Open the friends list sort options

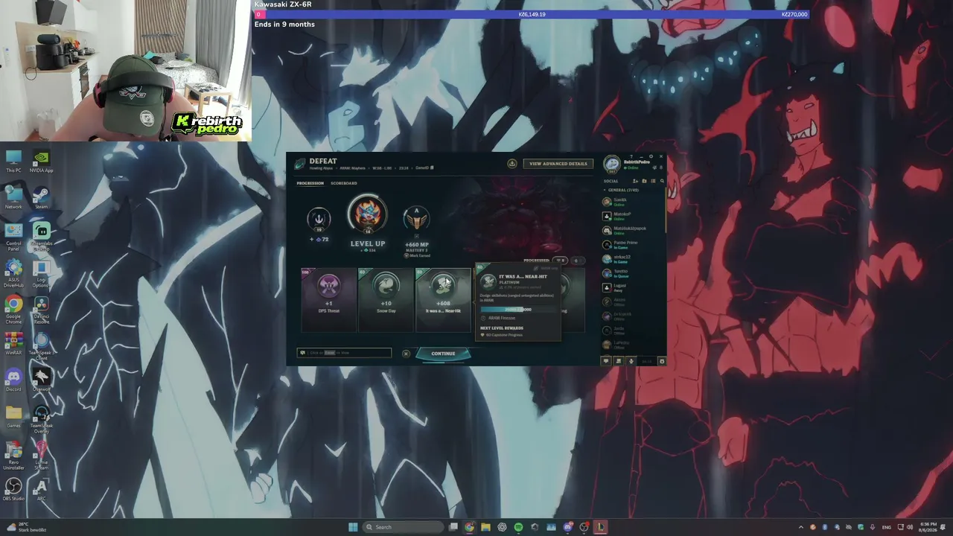(x=653, y=181)
